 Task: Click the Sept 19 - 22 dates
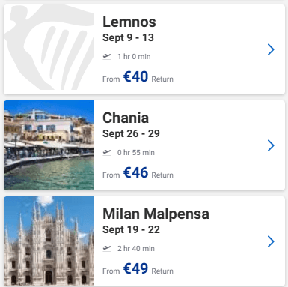(131, 229)
